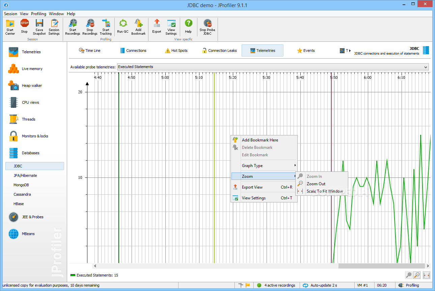Open View Settings from the toolbar
This screenshot has width=435, height=291.
(171, 27)
